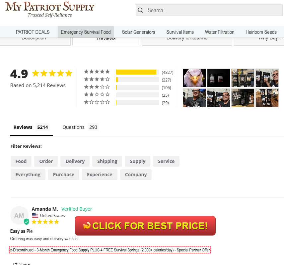Filter by the three-star rating bar

tap(138, 87)
